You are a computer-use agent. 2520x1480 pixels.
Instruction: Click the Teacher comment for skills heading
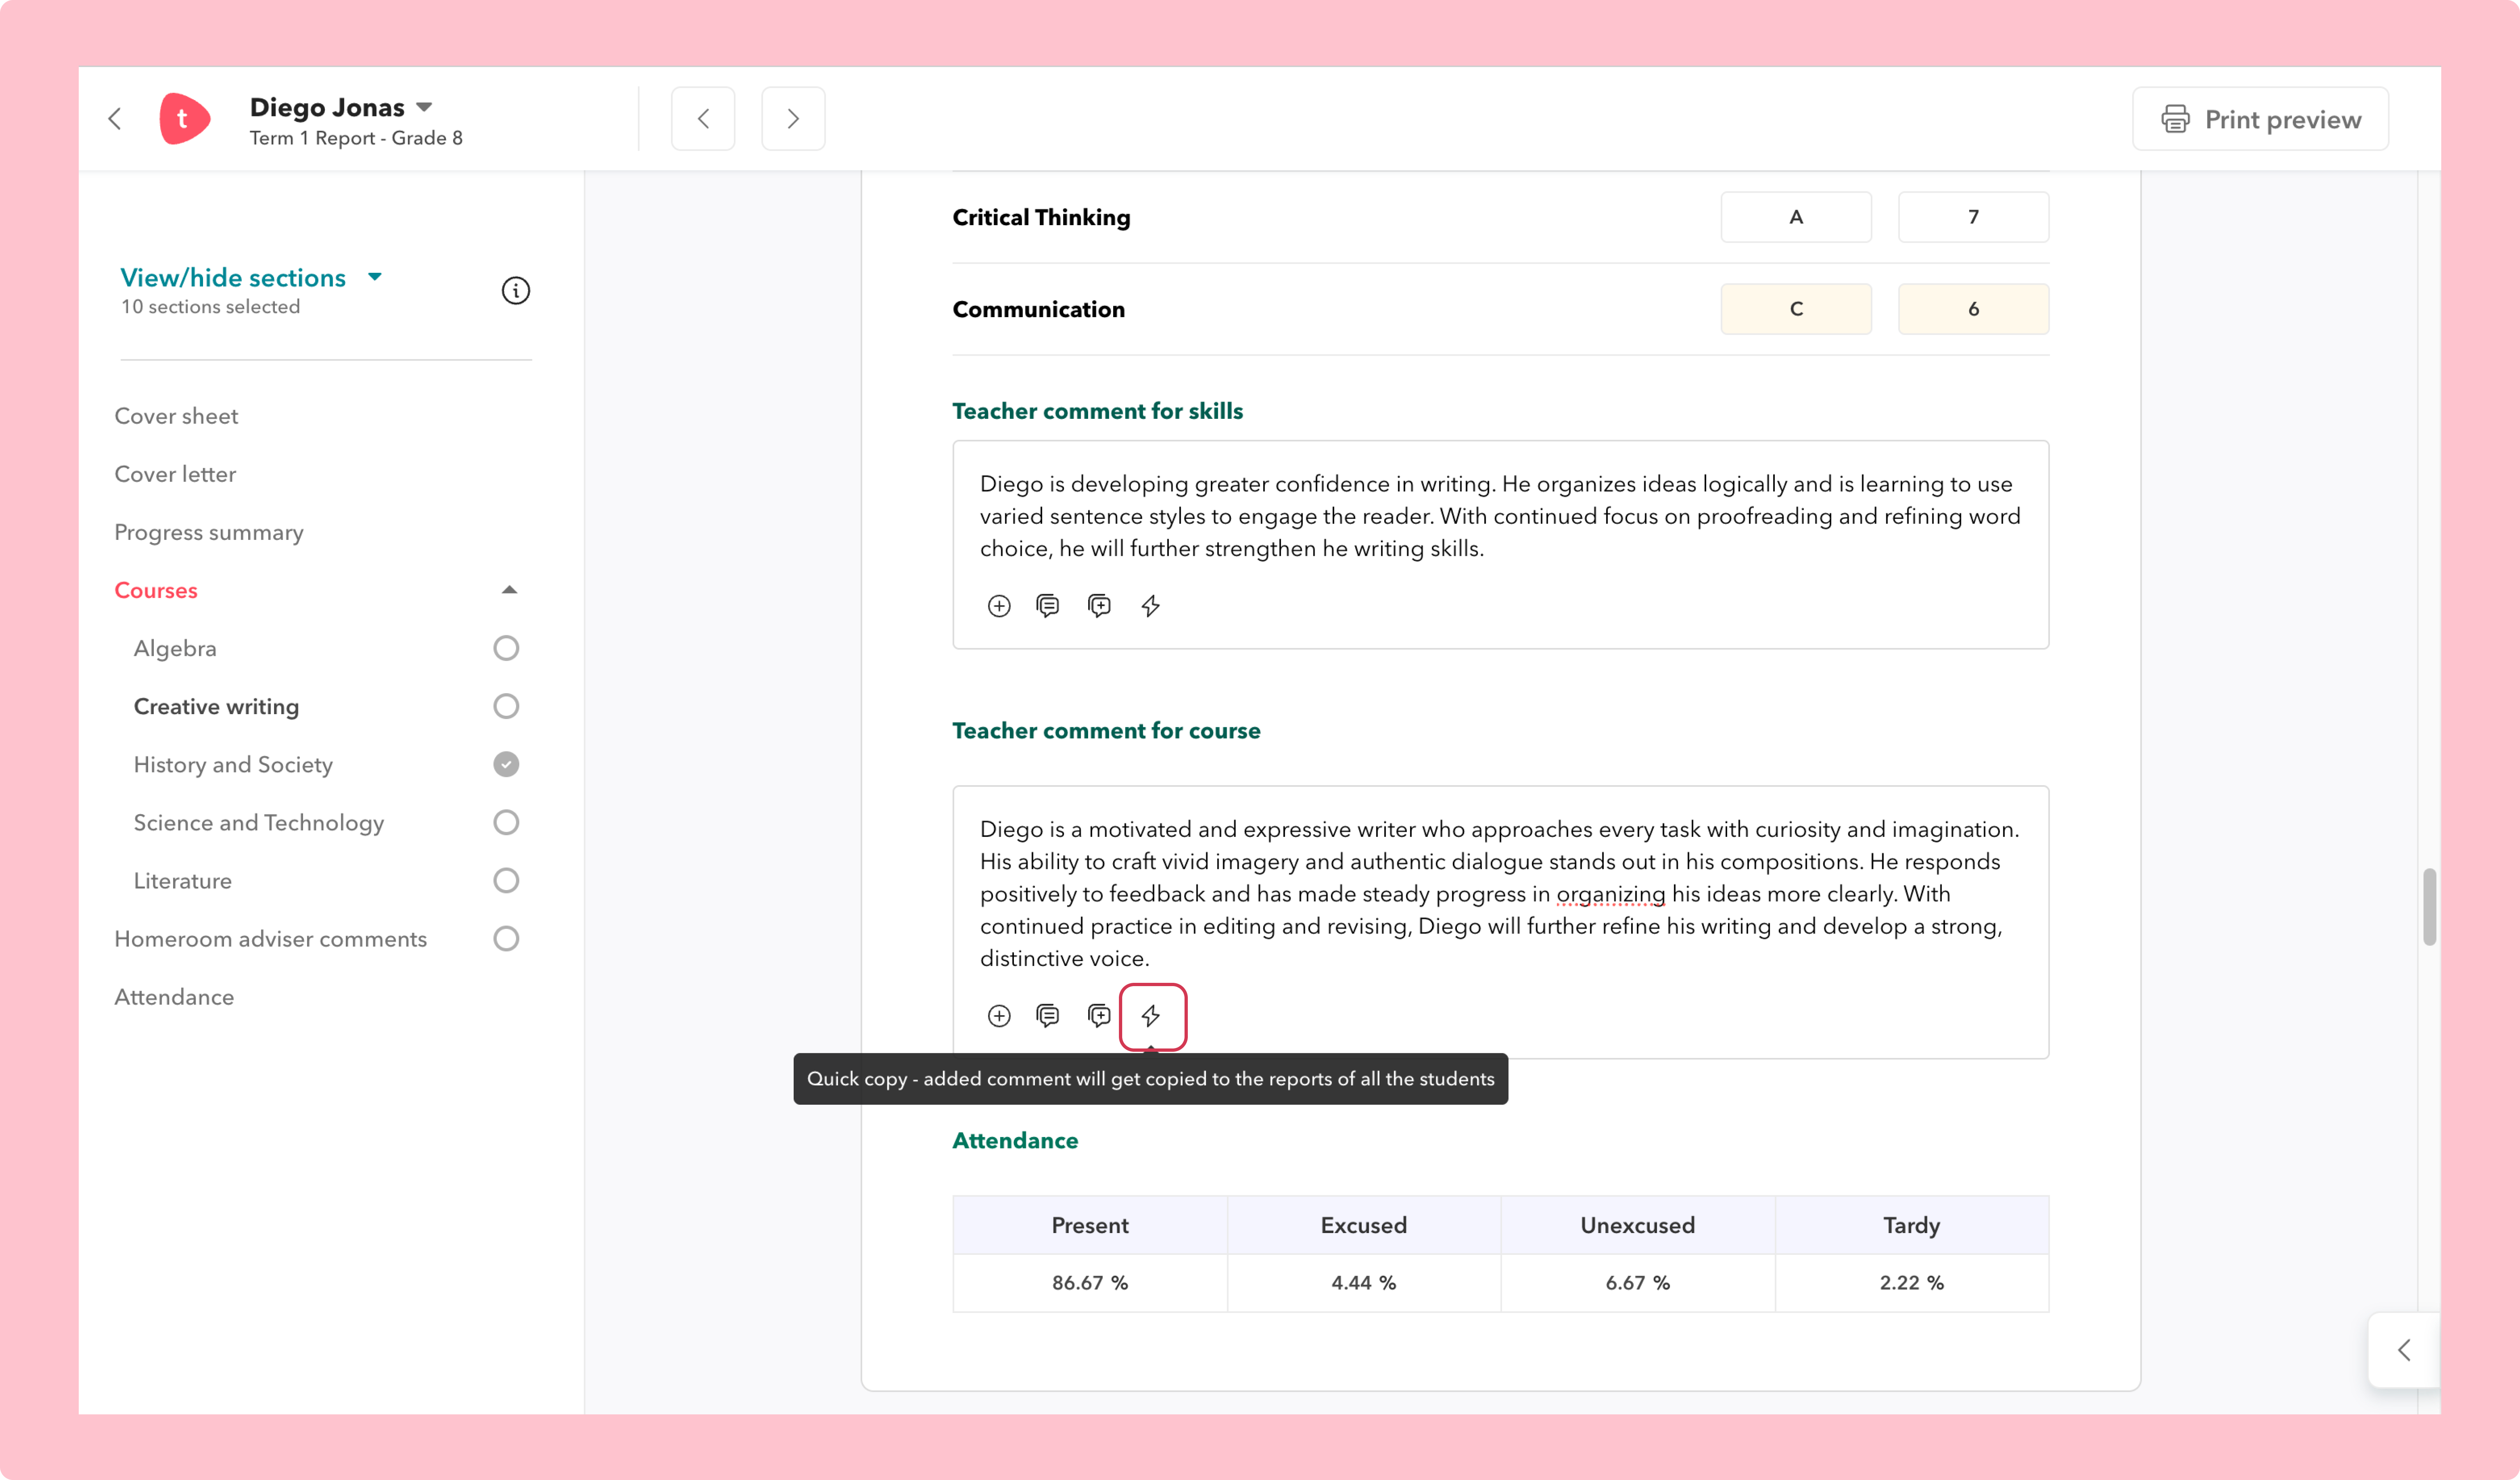coord(1097,411)
